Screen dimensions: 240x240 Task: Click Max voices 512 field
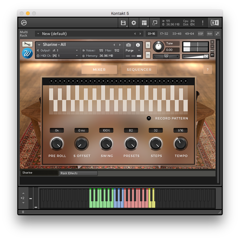coord(117,51)
